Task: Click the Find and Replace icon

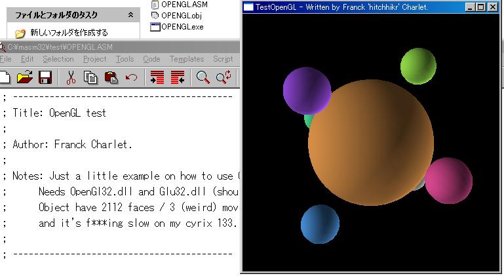Action: (x=223, y=77)
